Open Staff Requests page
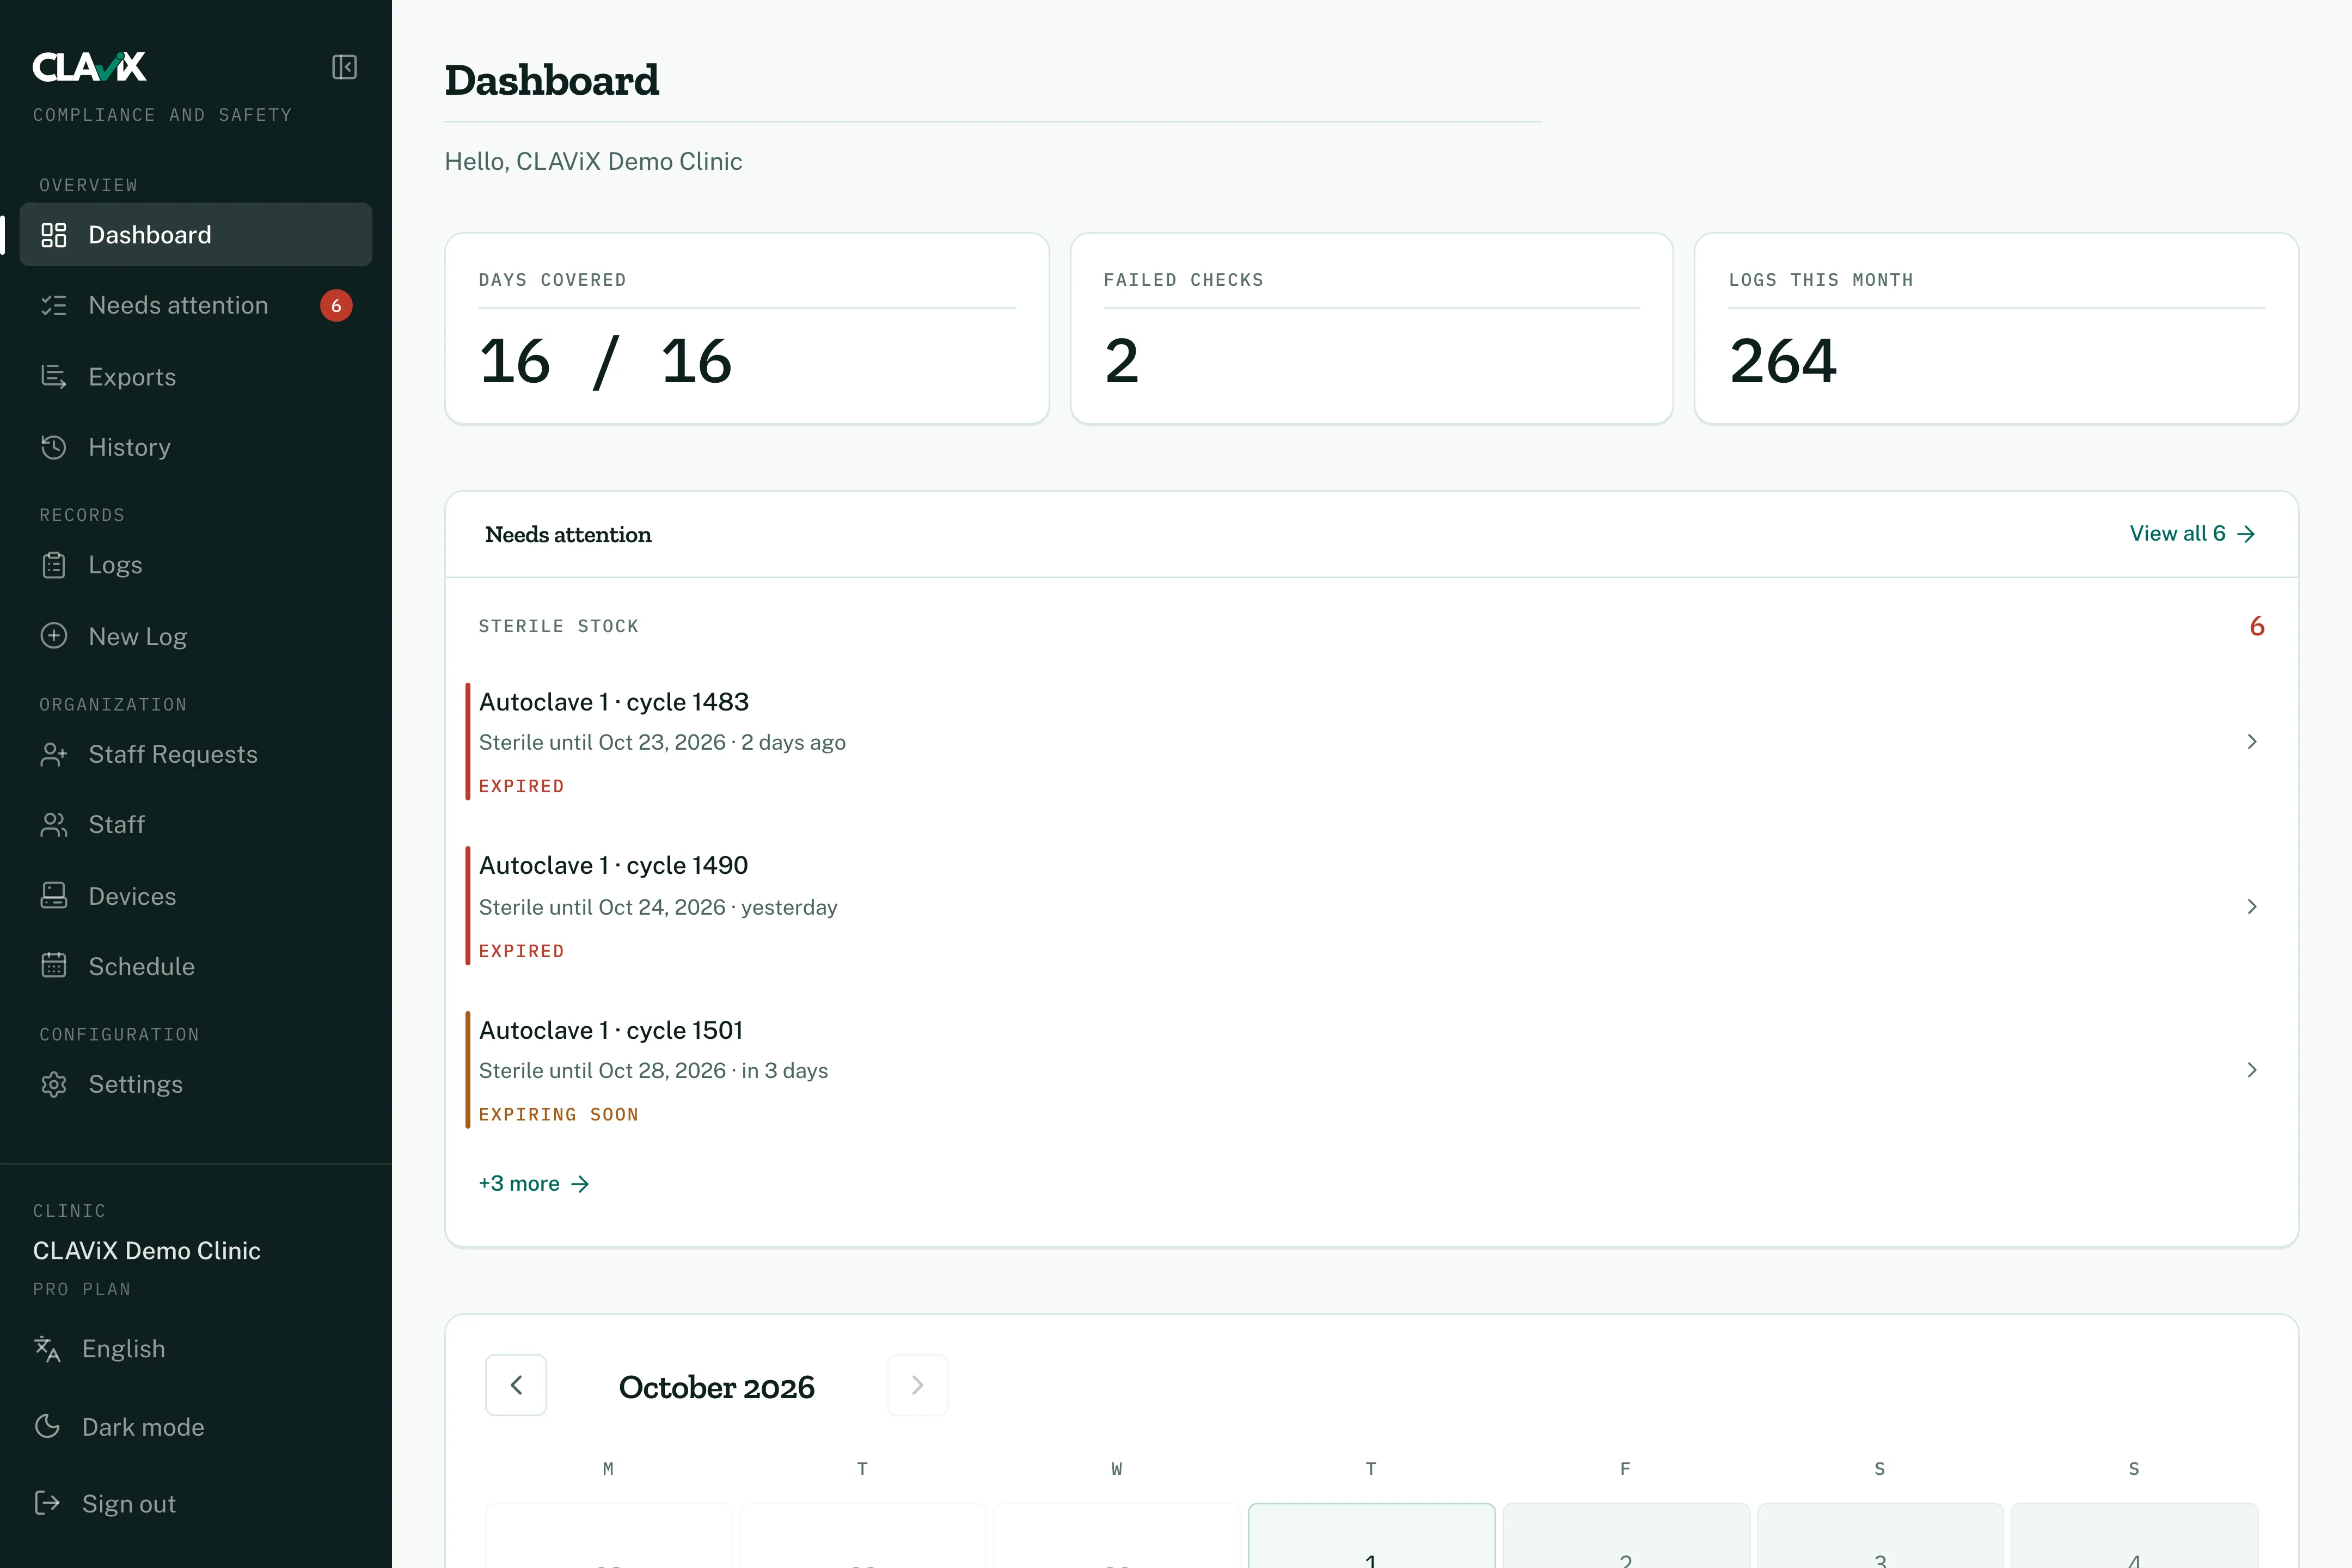Viewport: 2352px width, 1568px height. click(196, 754)
